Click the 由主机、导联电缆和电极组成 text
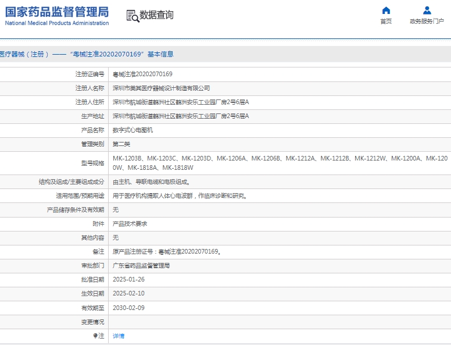 click(x=151, y=182)
